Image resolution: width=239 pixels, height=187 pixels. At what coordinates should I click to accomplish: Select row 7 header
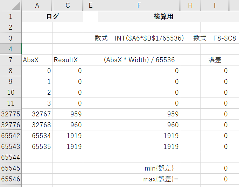pyautogui.click(x=10, y=60)
